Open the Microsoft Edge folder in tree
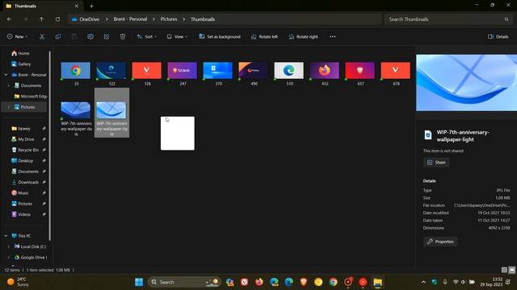This screenshot has height=290, width=517. pos(31,97)
